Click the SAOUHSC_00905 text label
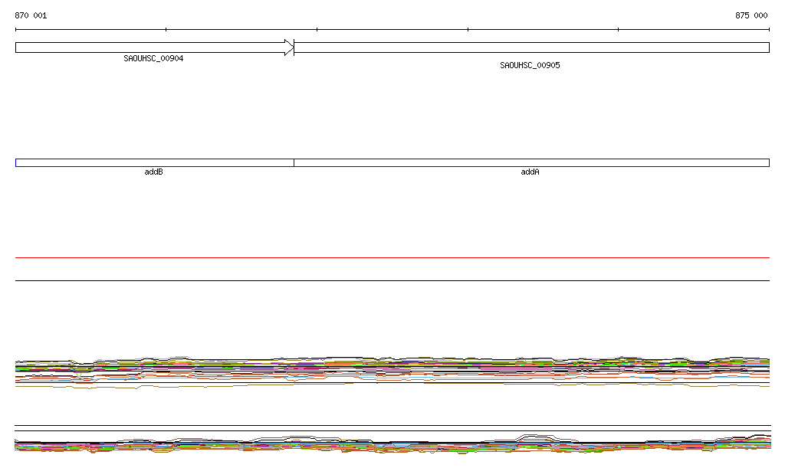Screen dimensions: 785x468 [x=530, y=65]
